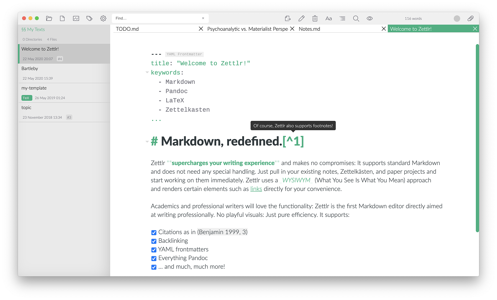This screenshot has height=300, width=497.
Task: Click the YAML Frontmatter label
Action: (184, 54)
